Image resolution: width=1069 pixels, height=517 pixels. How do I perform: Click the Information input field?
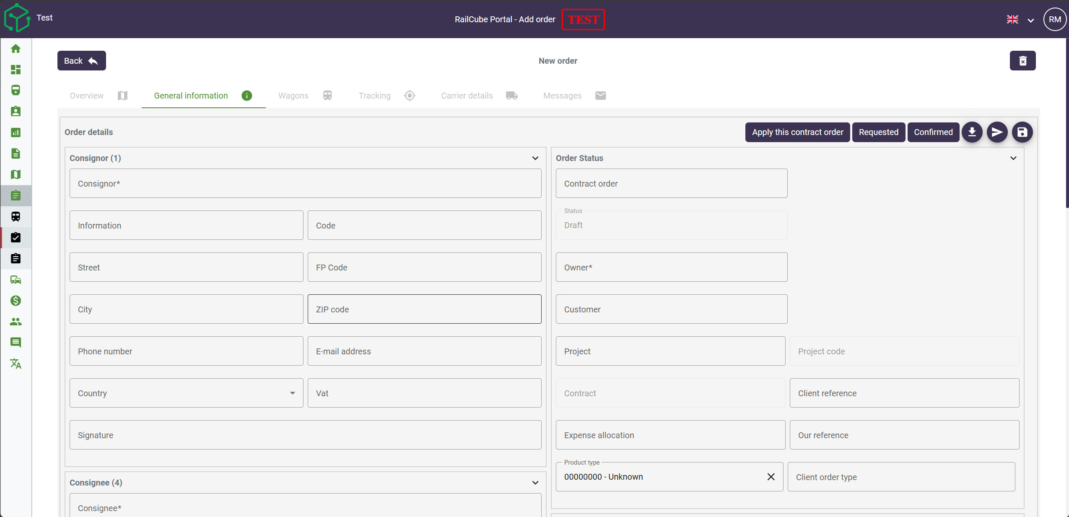coord(186,225)
